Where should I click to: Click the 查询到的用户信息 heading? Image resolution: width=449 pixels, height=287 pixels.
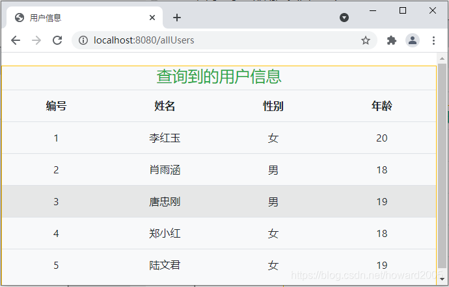pos(219,77)
